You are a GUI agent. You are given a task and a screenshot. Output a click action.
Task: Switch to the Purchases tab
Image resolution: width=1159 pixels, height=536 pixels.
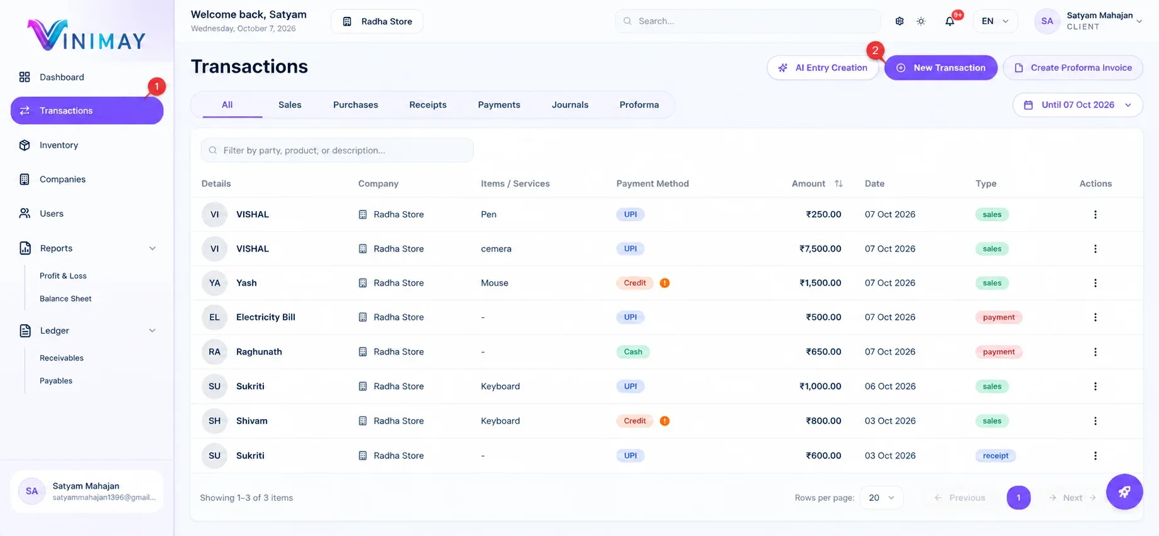coord(355,105)
